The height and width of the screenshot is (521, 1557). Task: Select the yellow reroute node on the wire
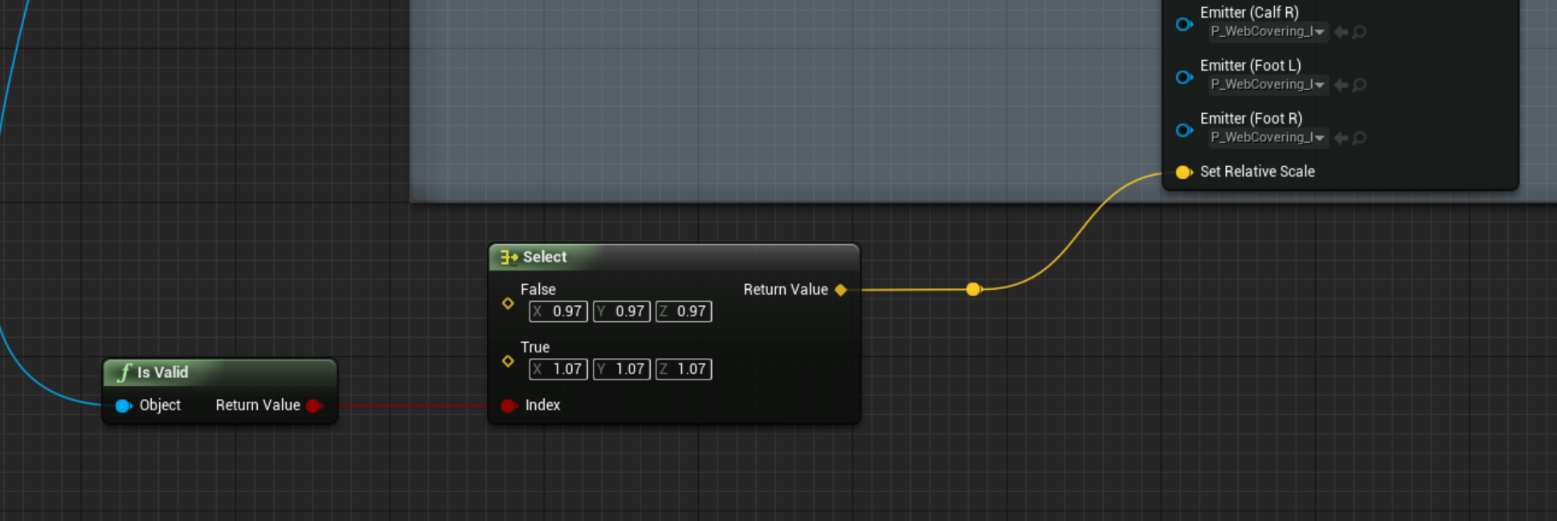pyautogui.click(x=973, y=289)
